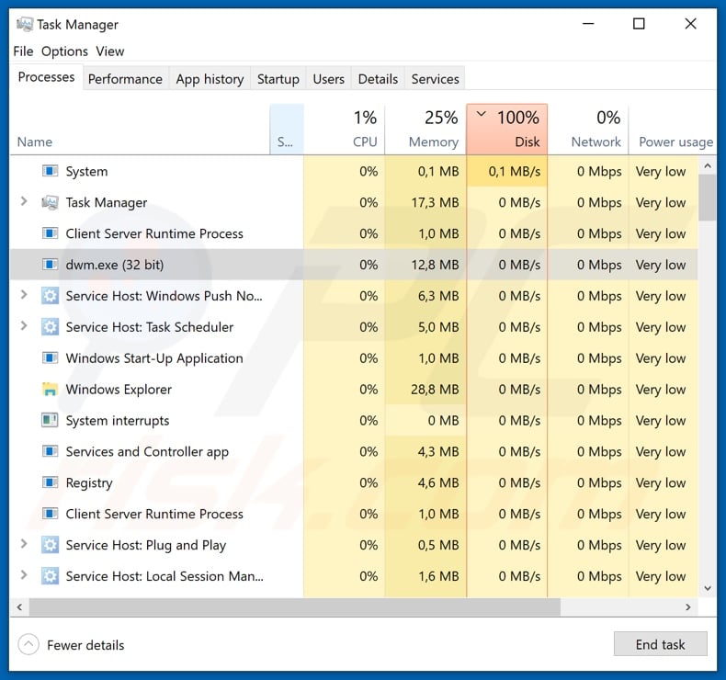Click the vertical scrollbar down arrow
The height and width of the screenshot is (680, 726).
[x=708, y=588]
